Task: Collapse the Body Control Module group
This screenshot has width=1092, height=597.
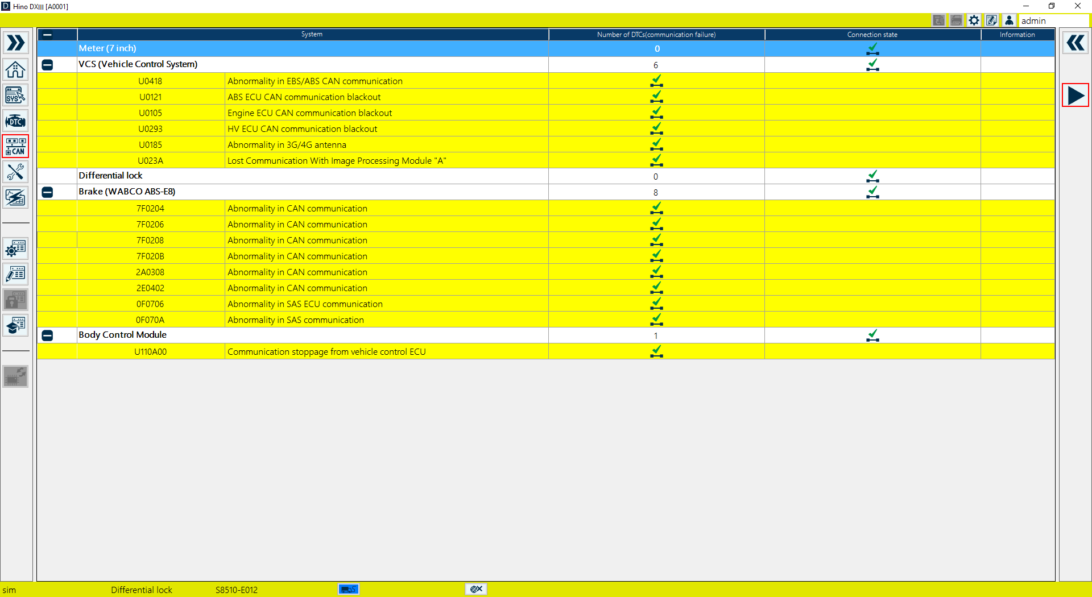Action: click(48, 335)
